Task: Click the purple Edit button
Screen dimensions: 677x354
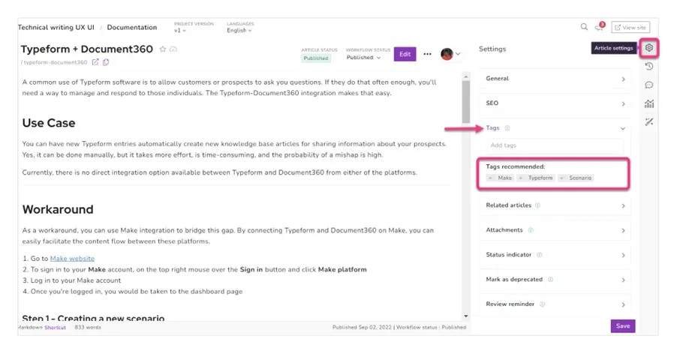Action: (x=405, y=54)
